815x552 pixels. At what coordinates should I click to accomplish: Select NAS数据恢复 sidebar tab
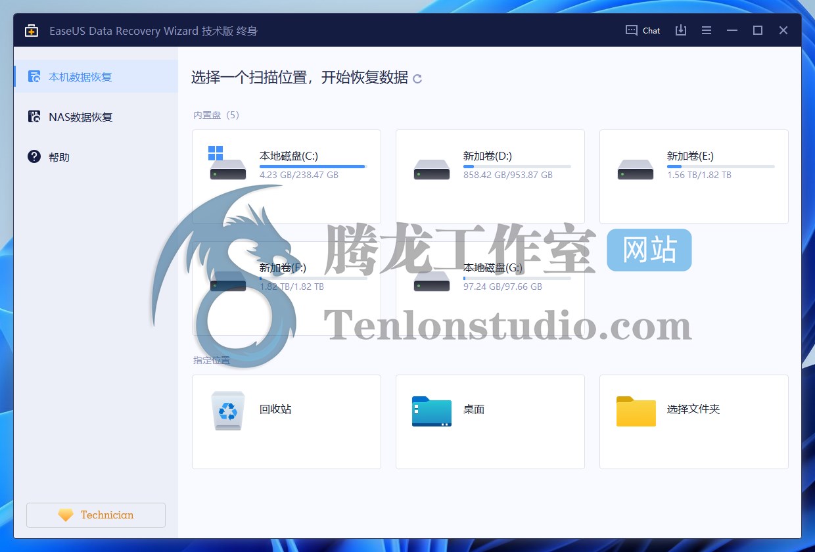coord(96,117)
